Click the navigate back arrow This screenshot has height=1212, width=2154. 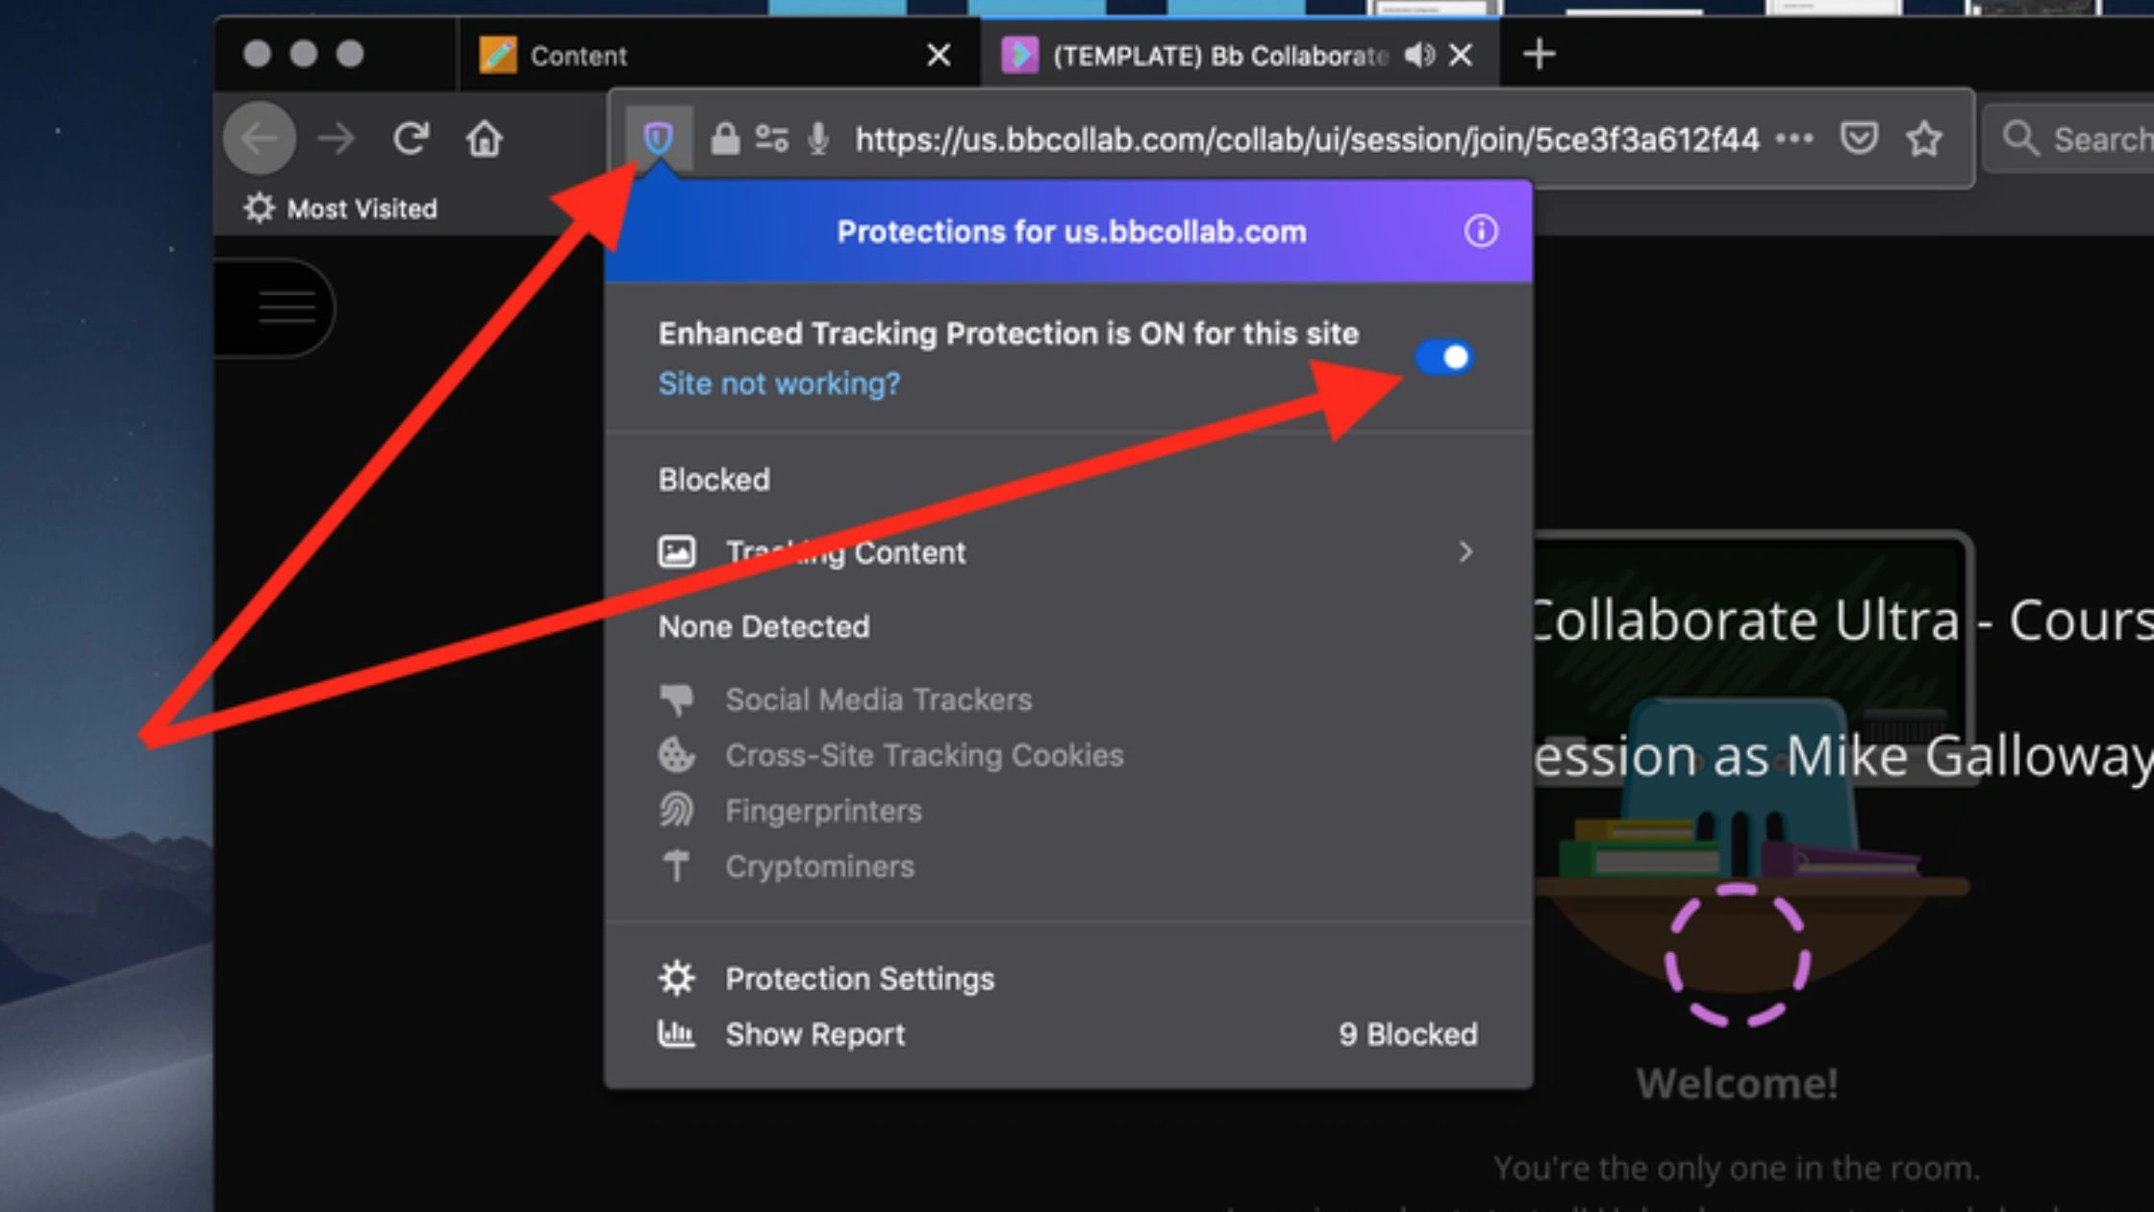258,138
